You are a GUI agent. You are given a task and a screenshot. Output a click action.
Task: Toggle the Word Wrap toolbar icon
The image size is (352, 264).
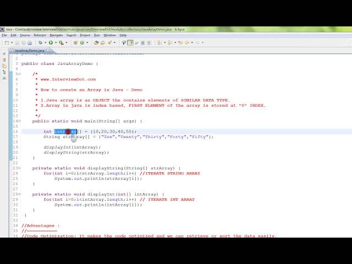point(136,43)
